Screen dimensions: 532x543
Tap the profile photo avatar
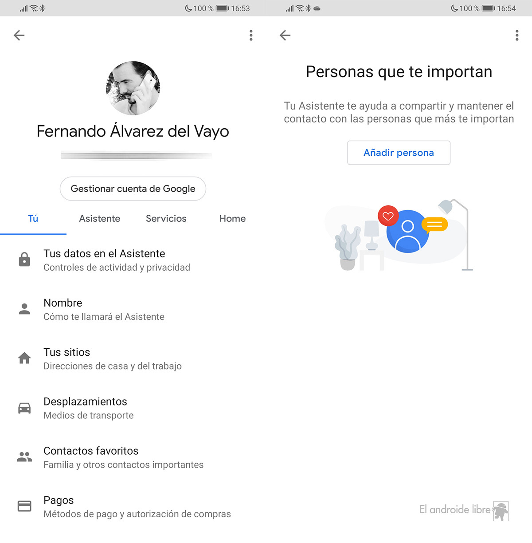pos(133,88)
